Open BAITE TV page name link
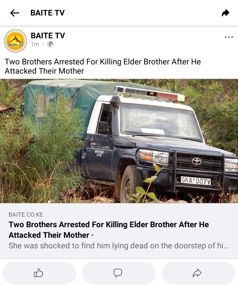Viewport: 238px width, 285px height. [x=48, y=36]
